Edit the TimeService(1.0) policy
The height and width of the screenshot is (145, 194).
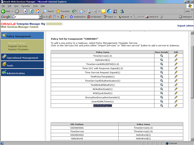point(176,56)
